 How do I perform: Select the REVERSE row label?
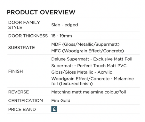pyautogui.click(x=19, y=92)
